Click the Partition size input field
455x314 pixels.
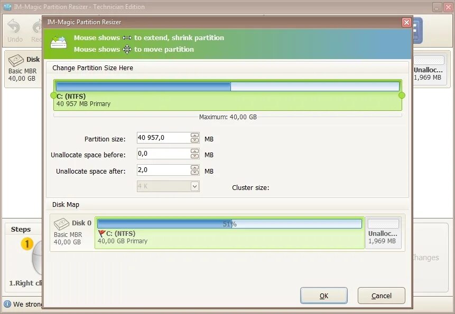(164, 138)
